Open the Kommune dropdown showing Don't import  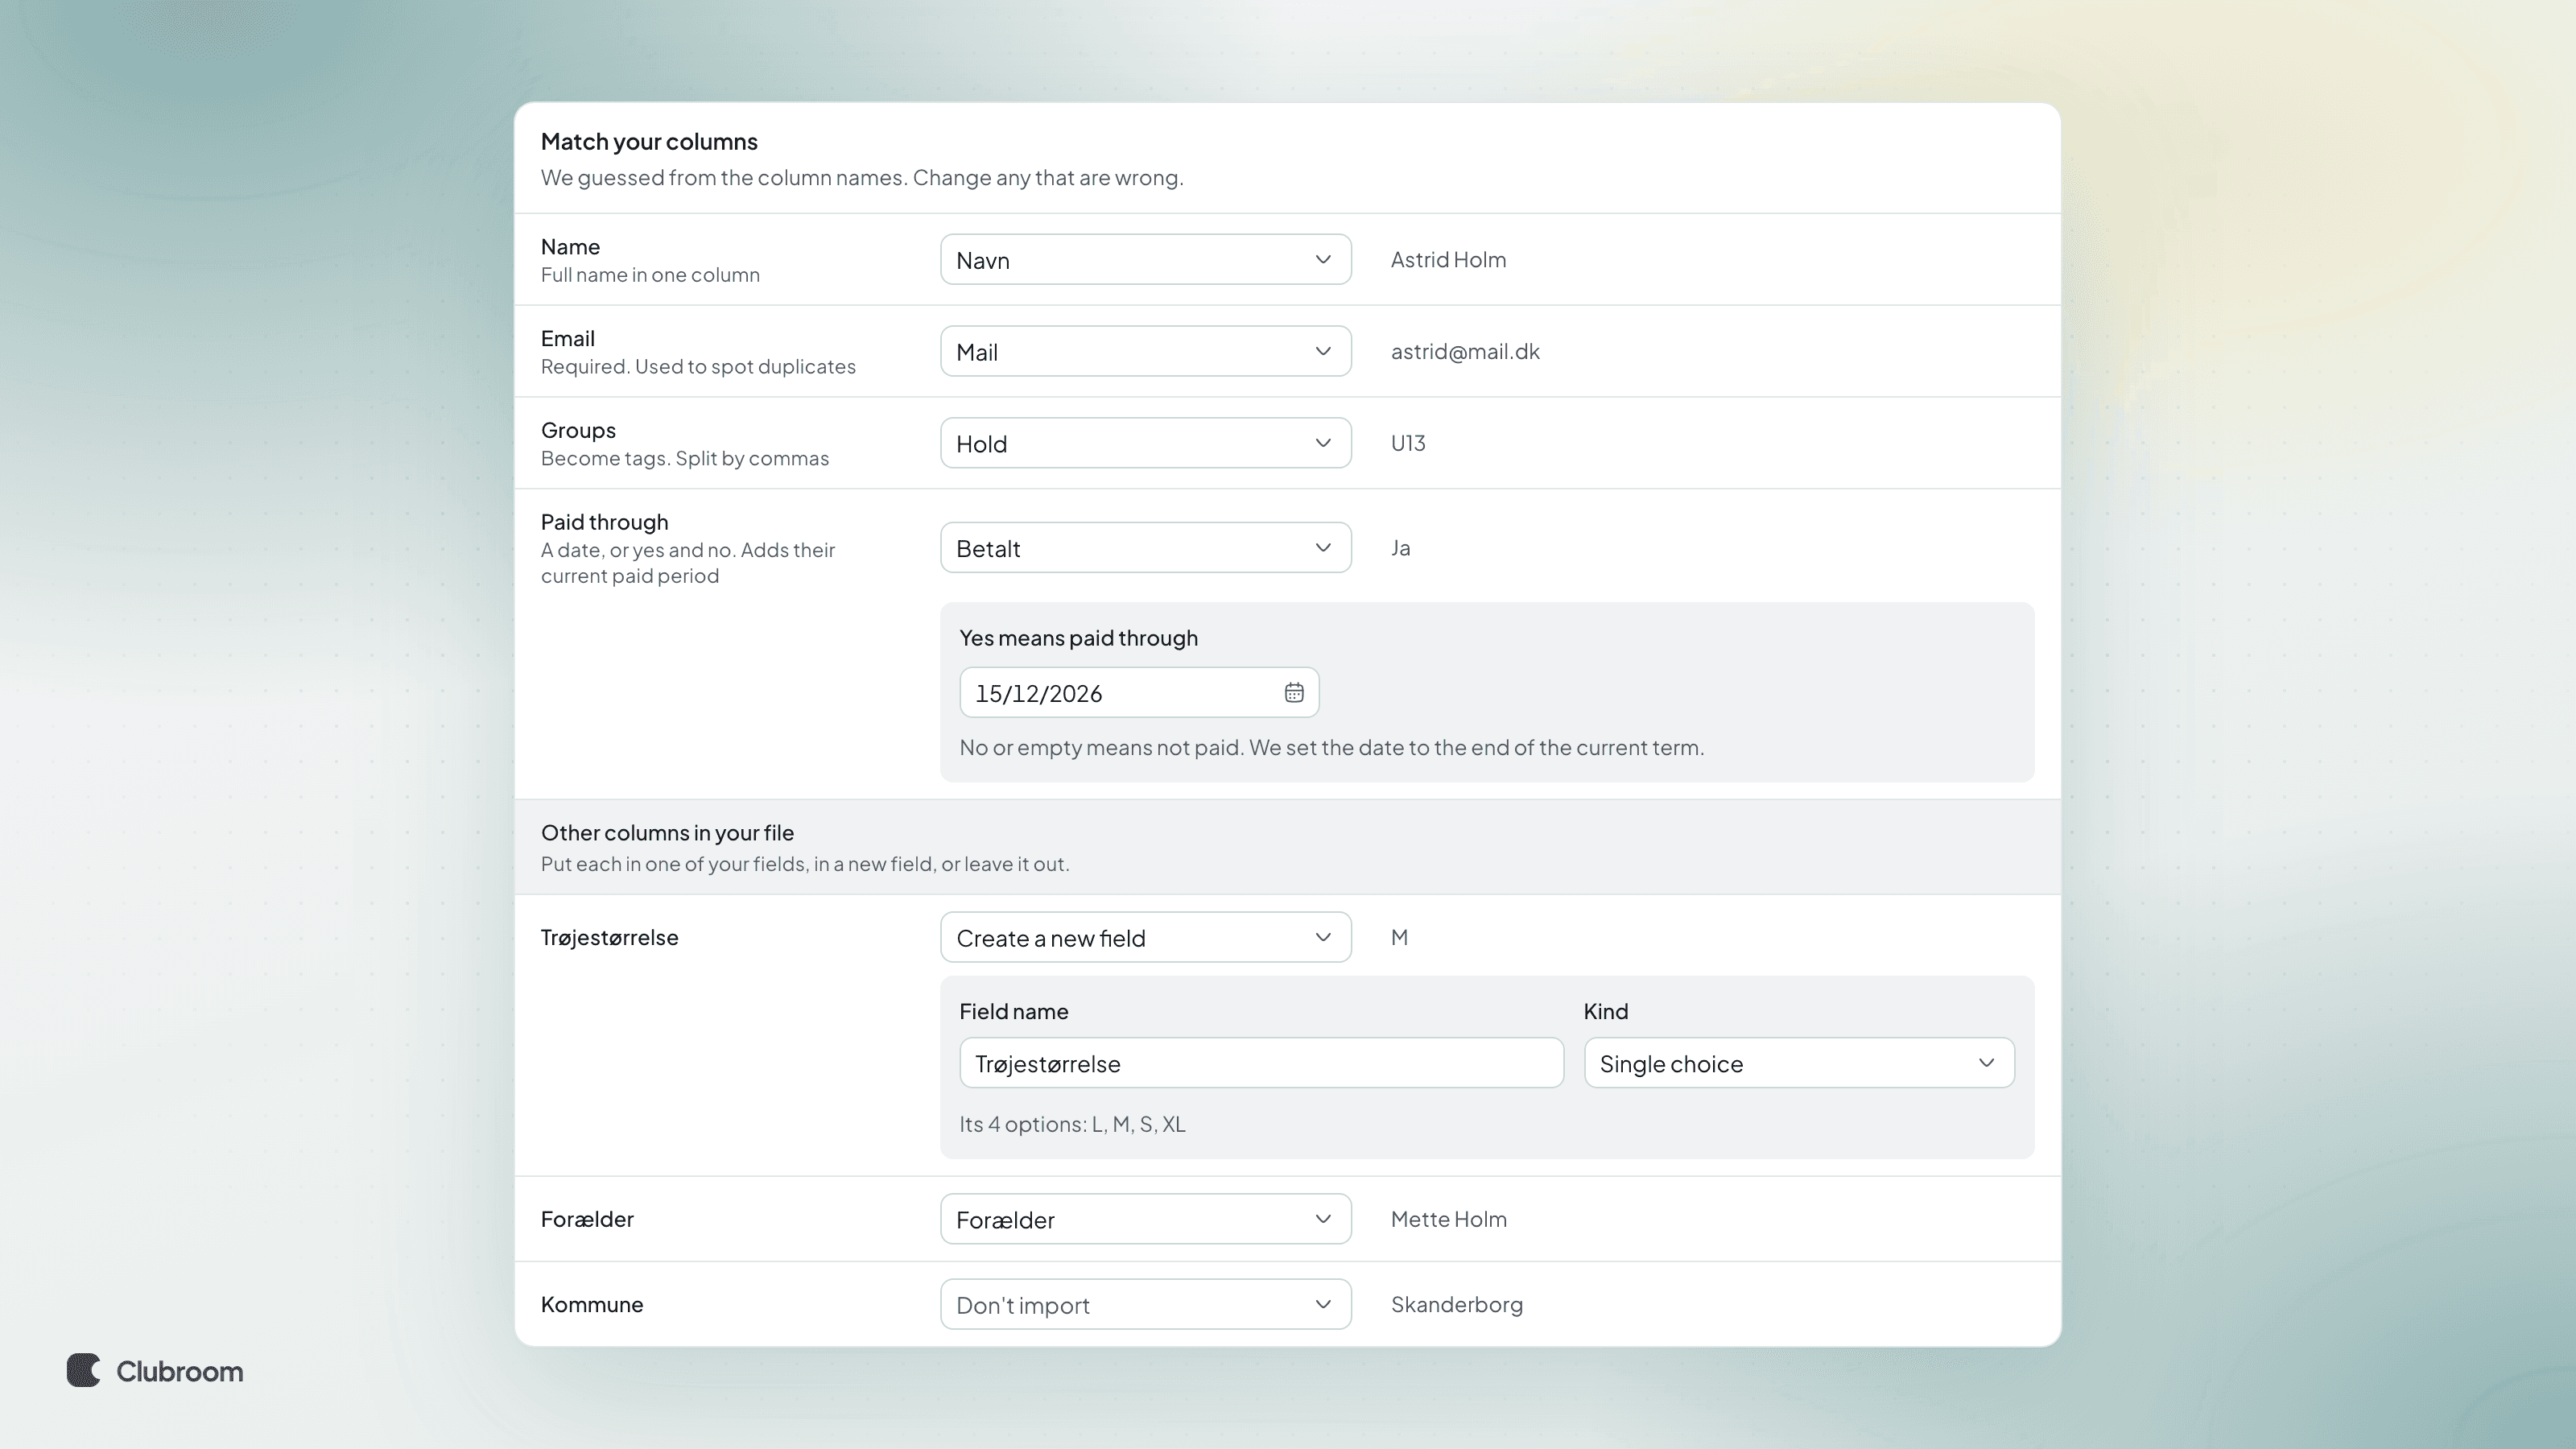tap(1146, 1304)
